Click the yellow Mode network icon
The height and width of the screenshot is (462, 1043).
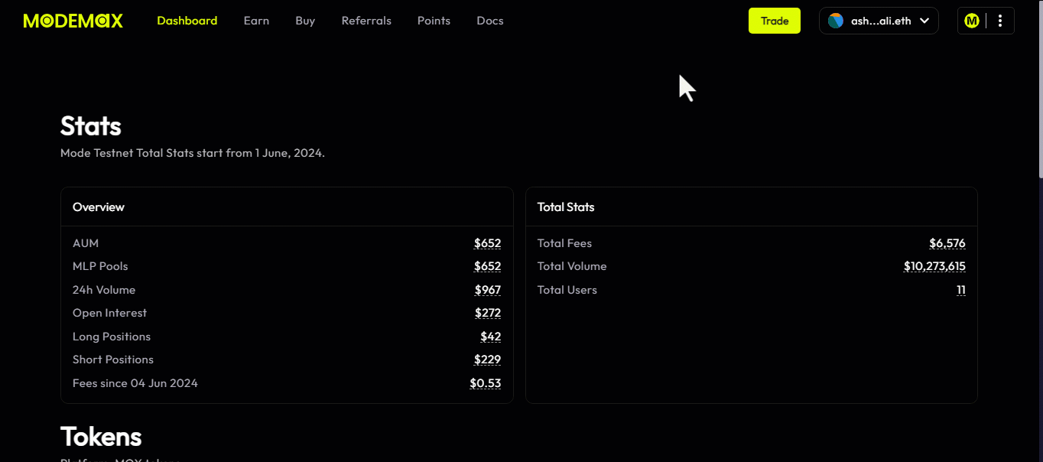click(x=971, y=21)
